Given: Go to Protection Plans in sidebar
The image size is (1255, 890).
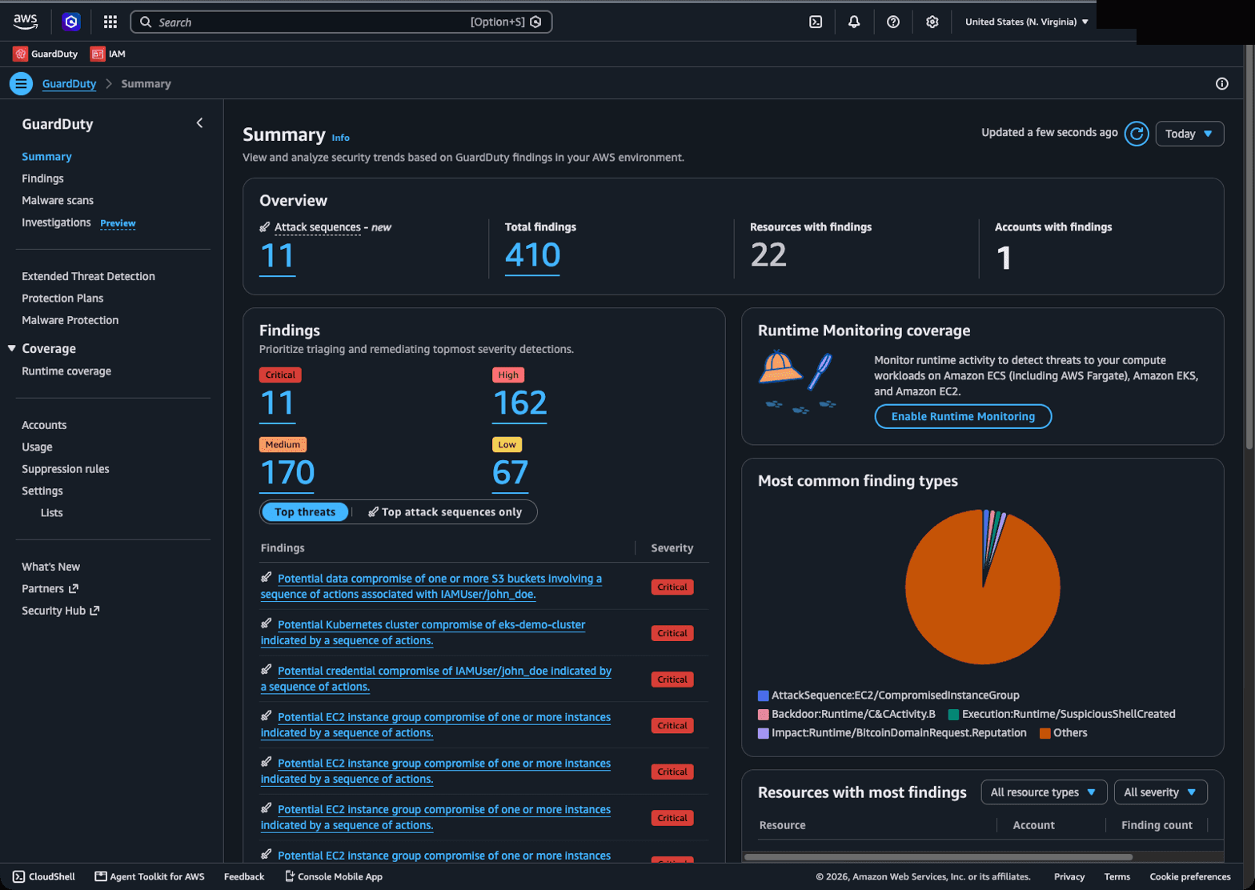Looking at the screenshot, I should pos(62,298).
